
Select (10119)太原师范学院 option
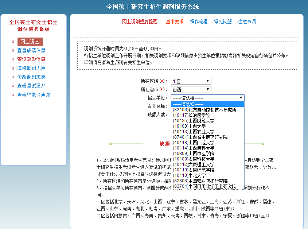click(208, 170)
